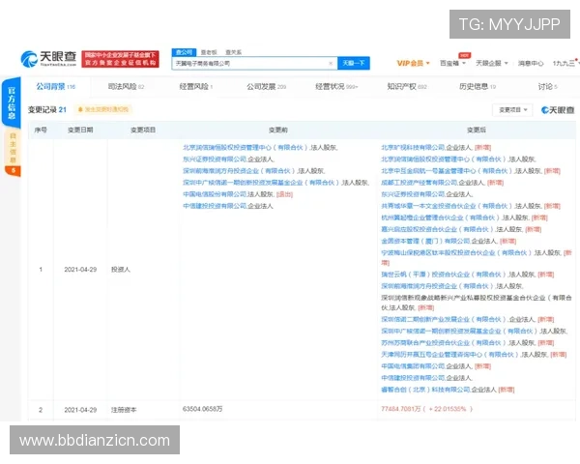580x464 pixels.
Task: Click the 变更日期 column header
Action: (80, 130)
